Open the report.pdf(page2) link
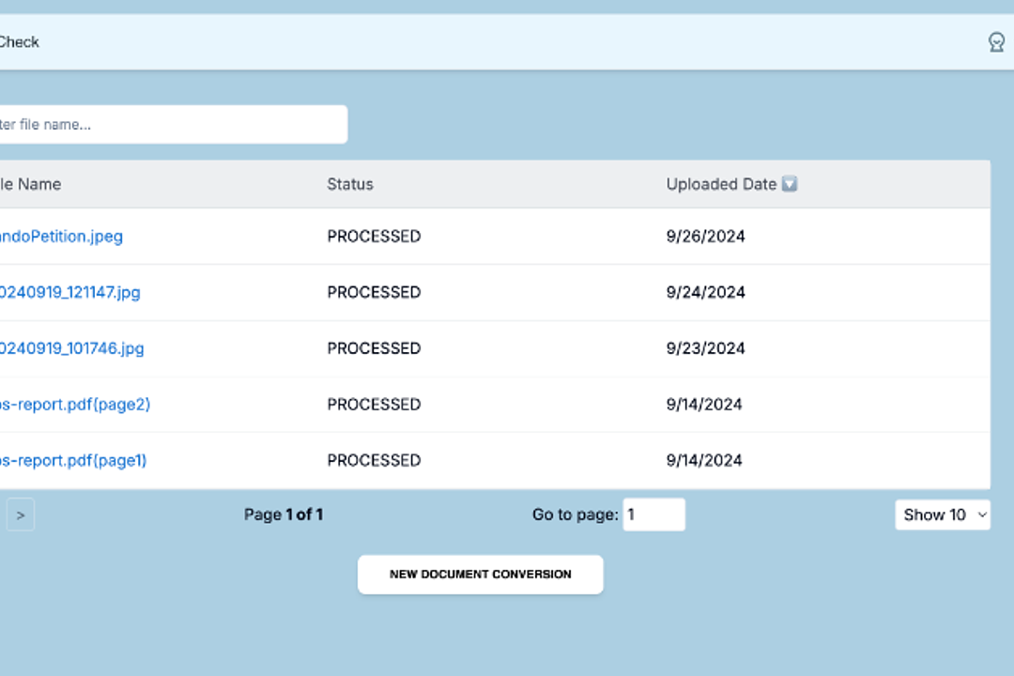Viewport: 1014px width, 676px height. pyautogui.click(x=75, y=405)
